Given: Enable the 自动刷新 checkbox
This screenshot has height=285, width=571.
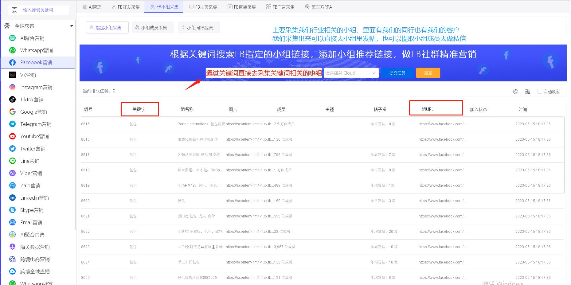Looking at the screenshot, I should [539, 91].
